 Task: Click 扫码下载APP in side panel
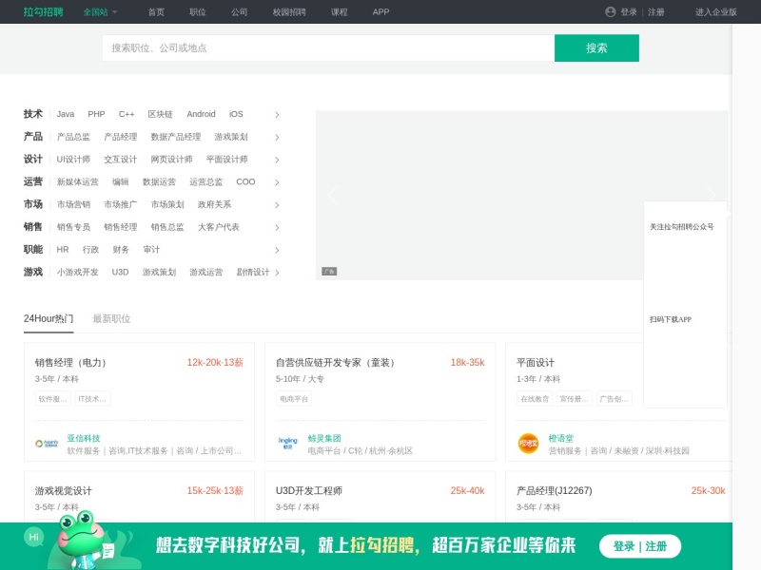click(671, 319)
